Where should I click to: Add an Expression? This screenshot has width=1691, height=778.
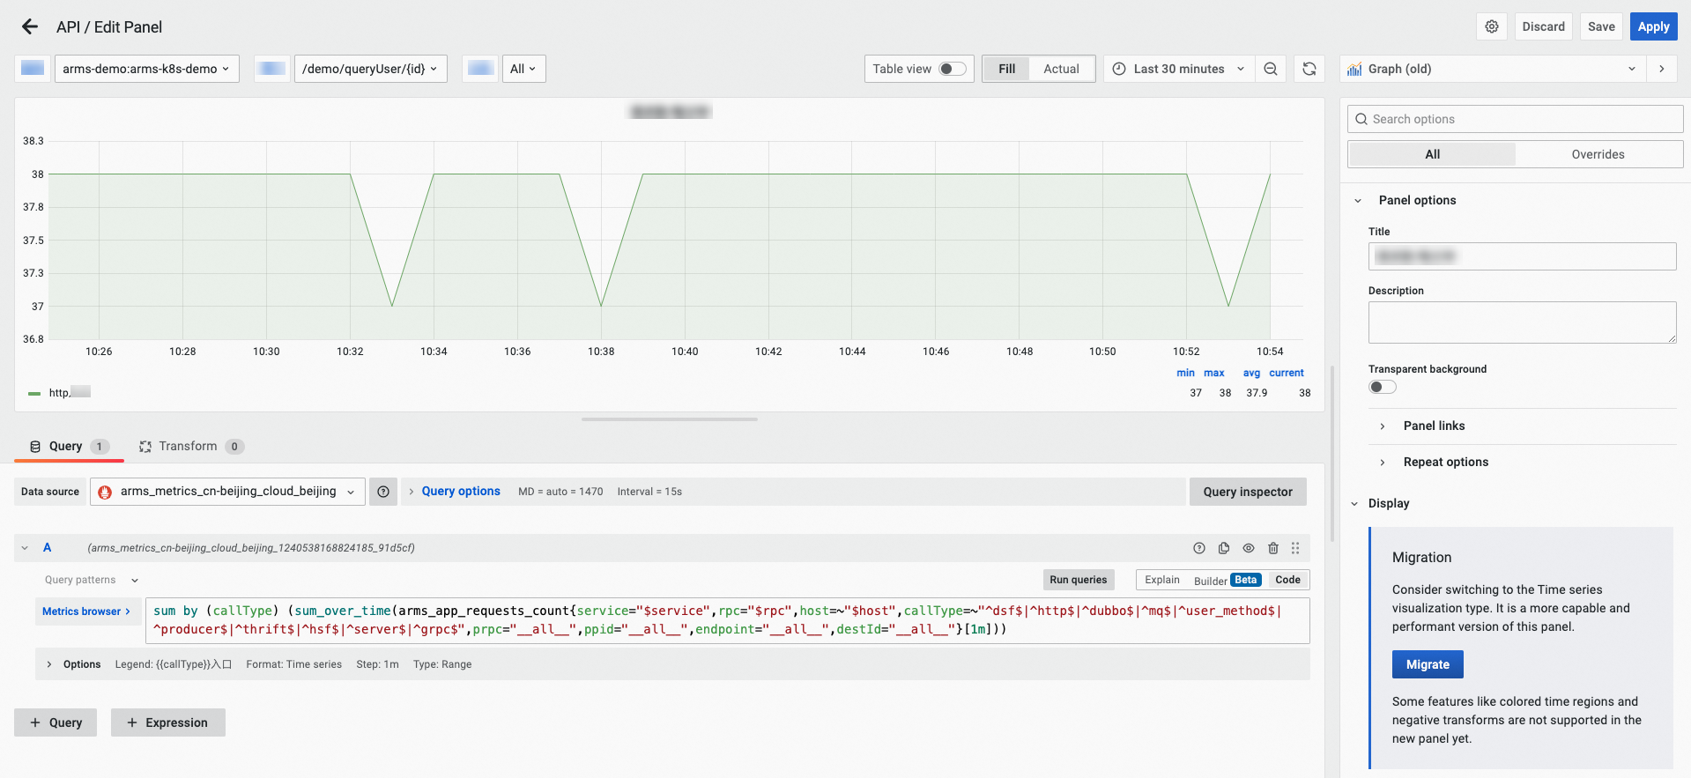point(167,722)
